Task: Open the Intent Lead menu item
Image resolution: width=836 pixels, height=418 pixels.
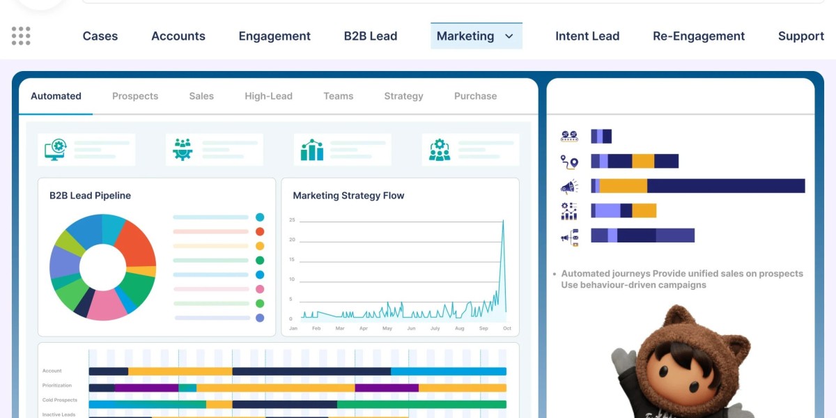Action: point(587,36)
